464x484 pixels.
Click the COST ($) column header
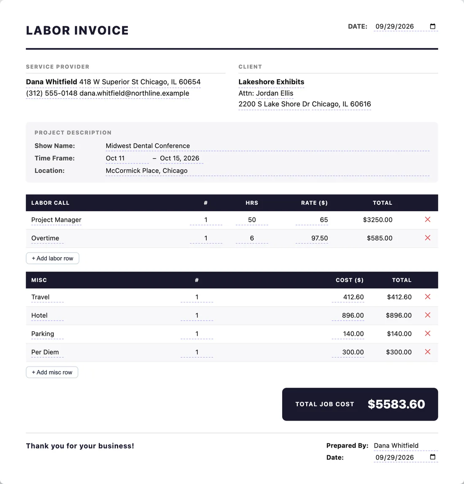coord(350,280)
